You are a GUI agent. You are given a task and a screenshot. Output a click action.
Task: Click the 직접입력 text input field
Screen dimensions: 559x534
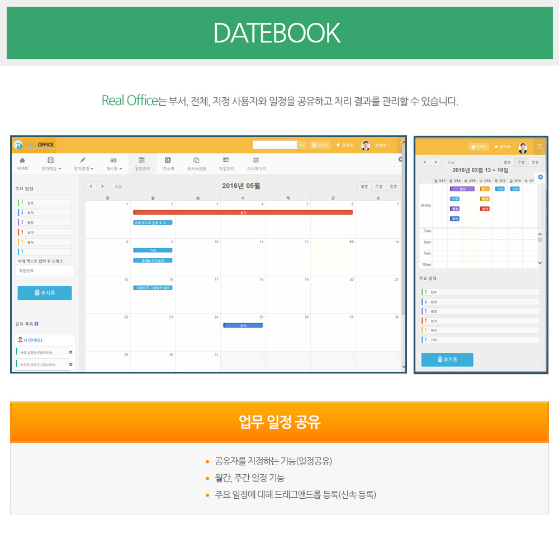point(45,270)
